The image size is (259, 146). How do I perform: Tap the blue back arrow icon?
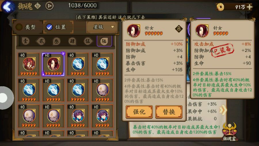point(7,7)
